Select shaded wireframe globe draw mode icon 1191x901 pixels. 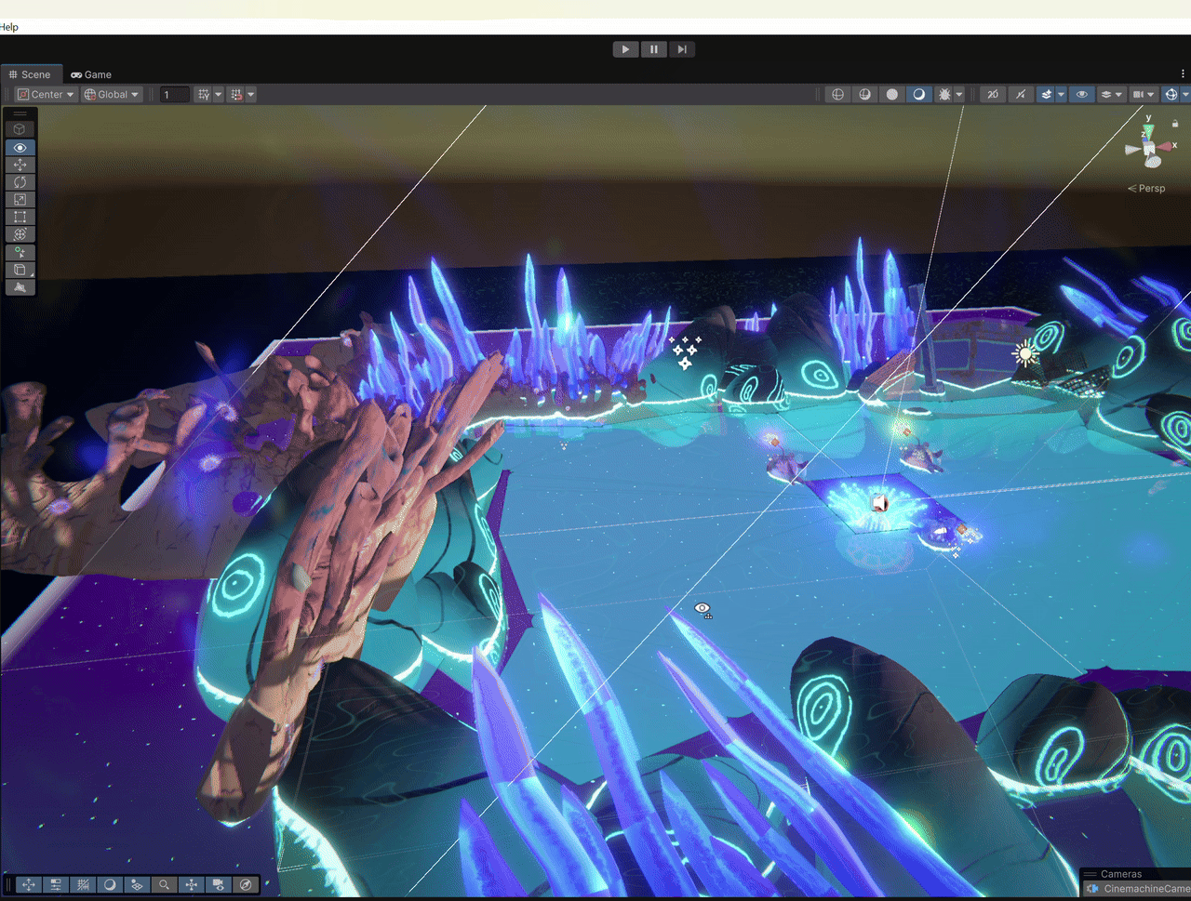tap(864, 95)
